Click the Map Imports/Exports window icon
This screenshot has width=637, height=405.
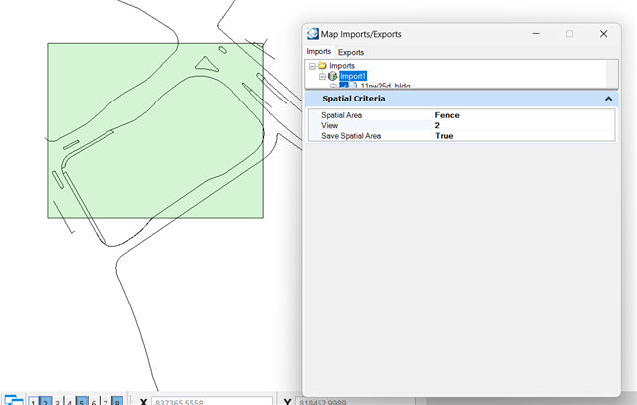[x=314, y=34]
